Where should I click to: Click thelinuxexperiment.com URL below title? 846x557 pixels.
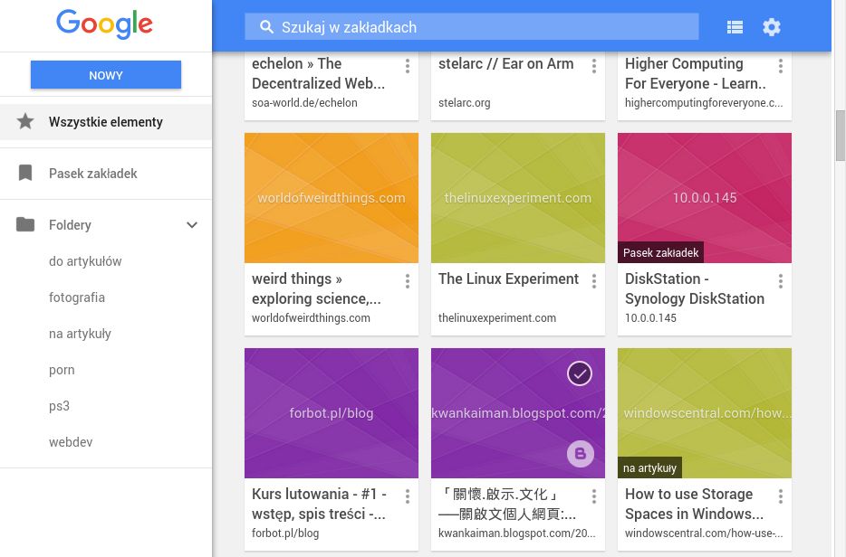(497, 317)
